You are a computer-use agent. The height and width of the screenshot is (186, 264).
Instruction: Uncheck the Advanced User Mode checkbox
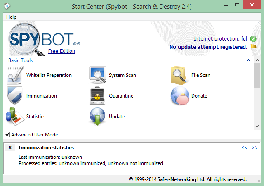pyautogui.click(x=7, y=134)
